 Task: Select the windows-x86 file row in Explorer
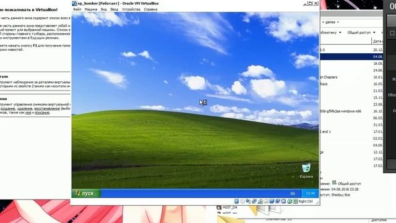351,111
